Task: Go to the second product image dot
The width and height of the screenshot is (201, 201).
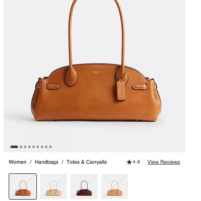Action: pos(21,147)
